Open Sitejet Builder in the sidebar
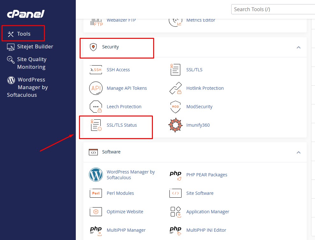315x240 pixels. [x=35, y=46]
